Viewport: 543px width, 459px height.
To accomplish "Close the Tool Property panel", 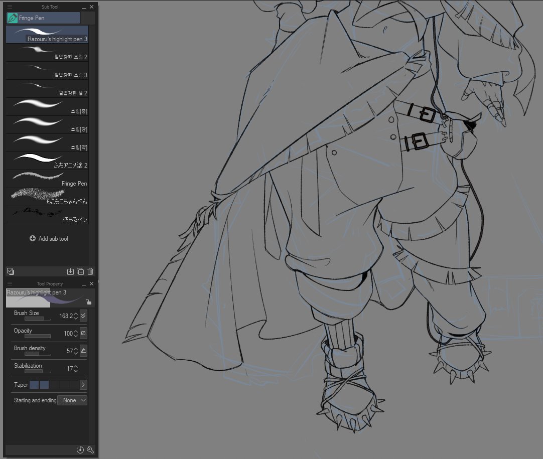I will [91, 283].
